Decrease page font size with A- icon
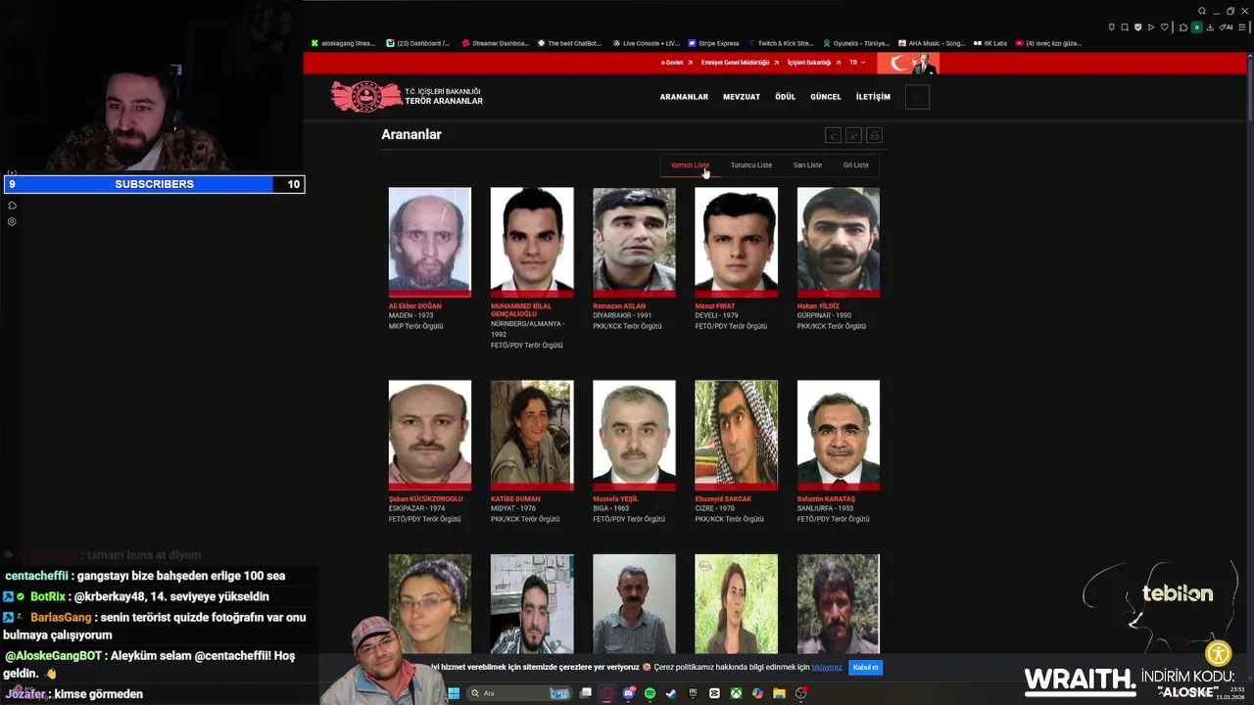The image size is (1254, 705). click(833, 136)
